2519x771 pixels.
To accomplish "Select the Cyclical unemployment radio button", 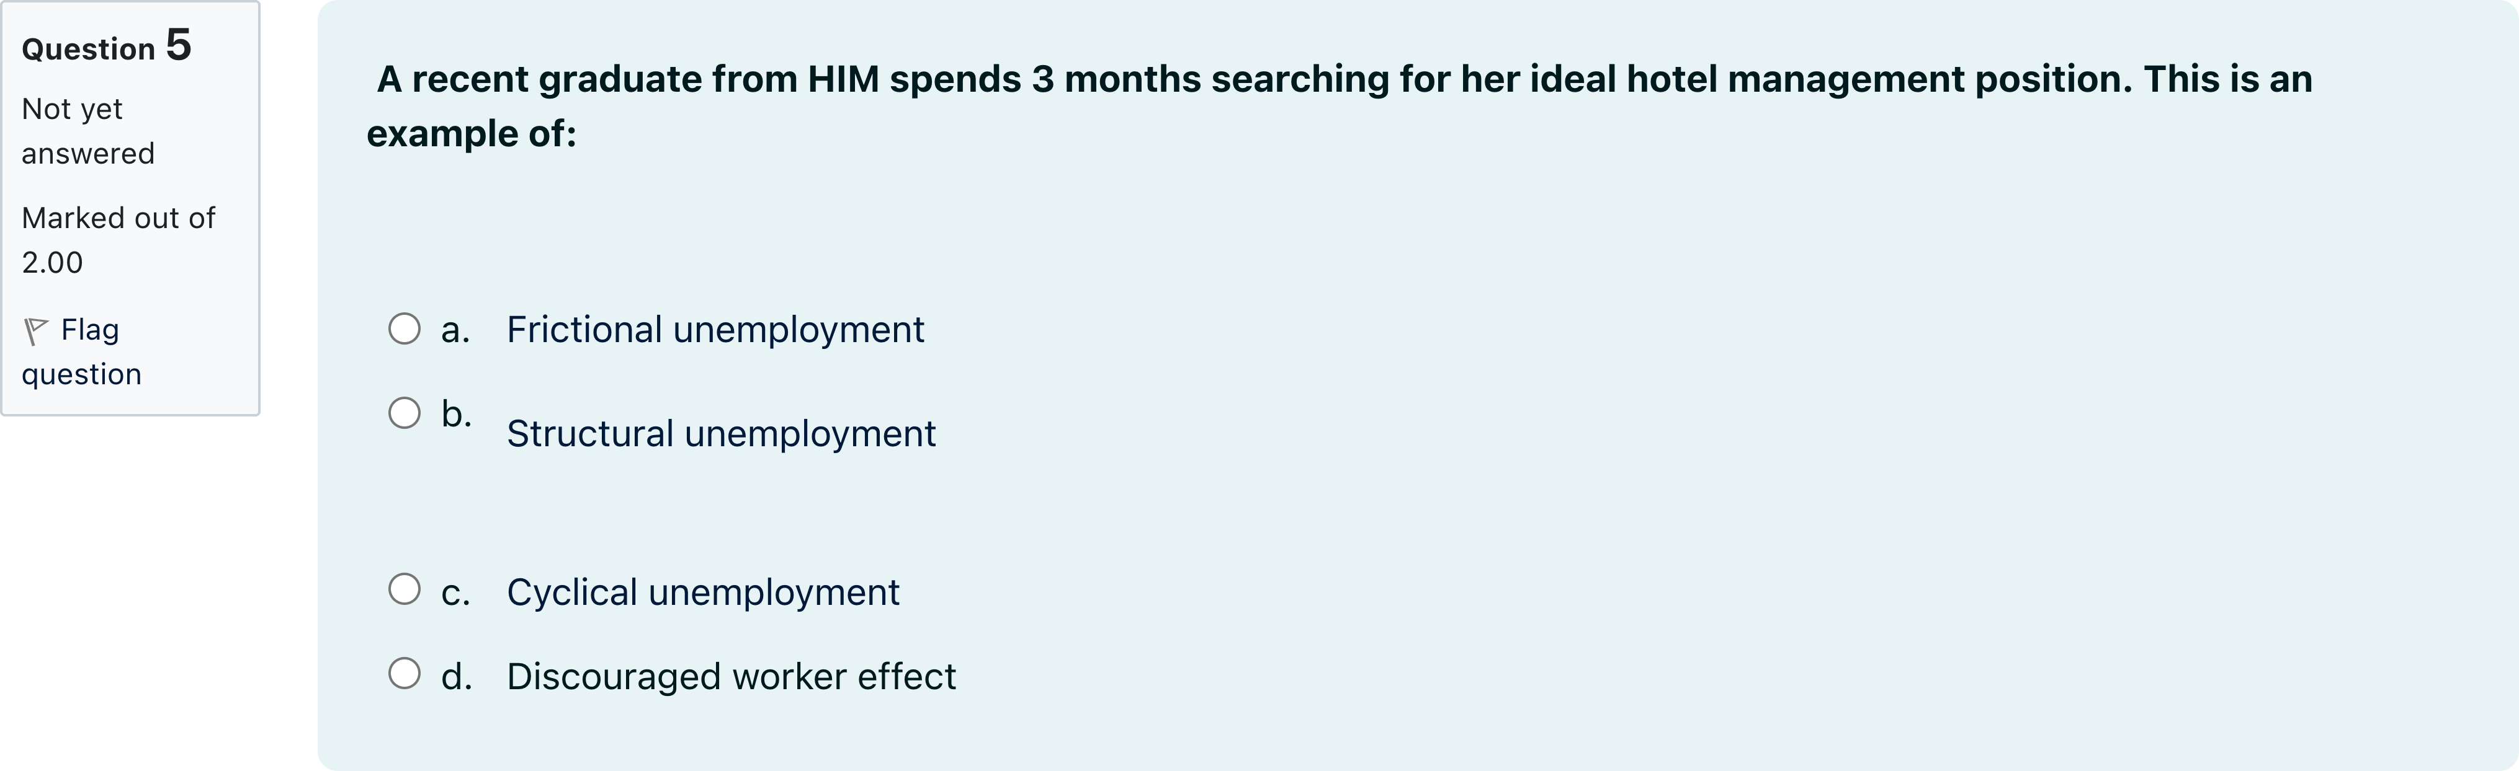I will [x=404, y=588].
